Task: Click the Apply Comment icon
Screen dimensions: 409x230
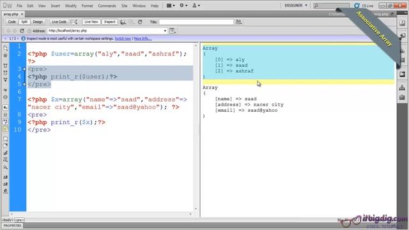Action: [x=6, y=139]
